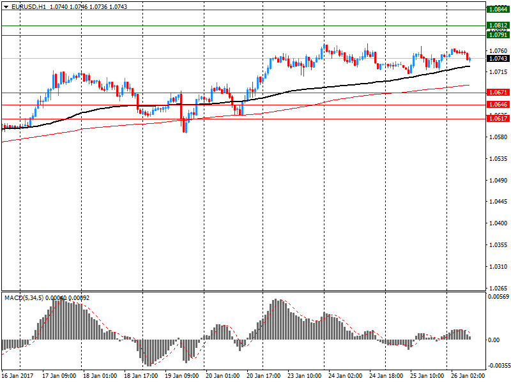Click the 24 Jan 18:00 time label
The image size is (511, 383).
coord(386,376)
